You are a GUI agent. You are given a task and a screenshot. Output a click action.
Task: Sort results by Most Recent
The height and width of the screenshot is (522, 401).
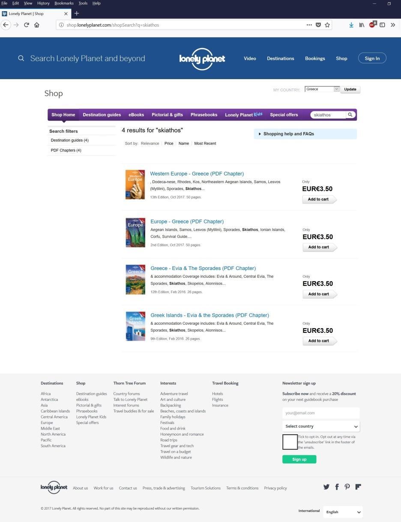point(205,143)
